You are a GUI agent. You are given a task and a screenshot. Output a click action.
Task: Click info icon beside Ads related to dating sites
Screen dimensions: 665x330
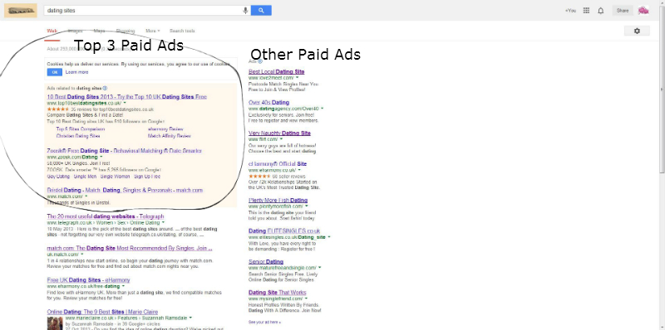click(106, 89)
